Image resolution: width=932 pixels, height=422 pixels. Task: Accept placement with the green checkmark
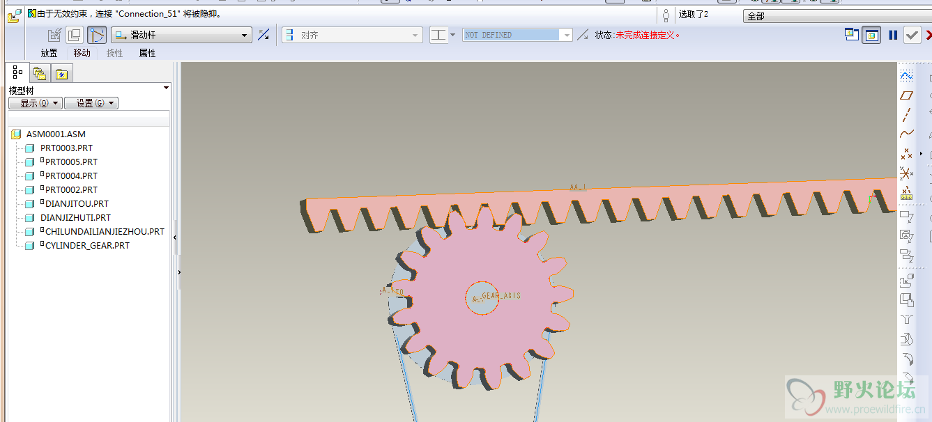tap(912, 35)
